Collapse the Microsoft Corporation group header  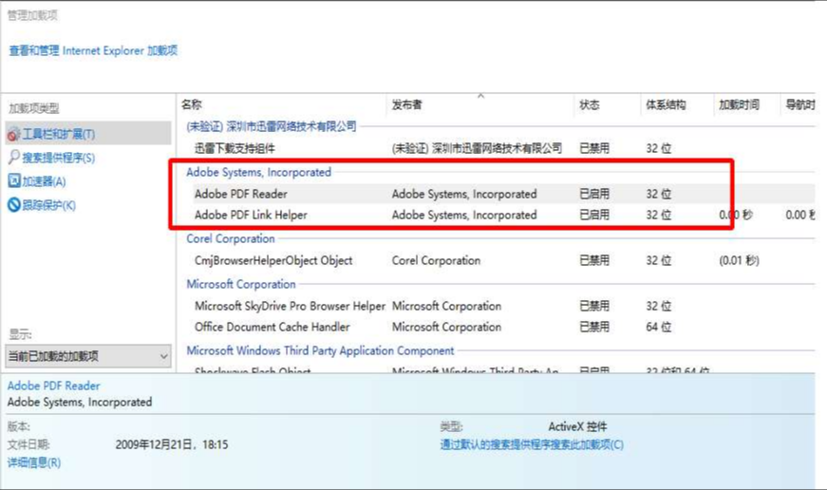tap(241, 284)
